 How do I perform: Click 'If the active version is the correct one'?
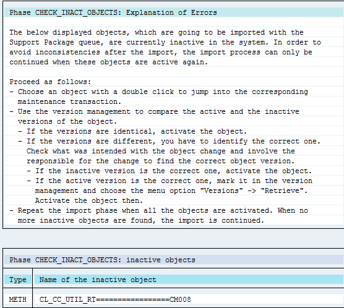click(x=170, y=181)
